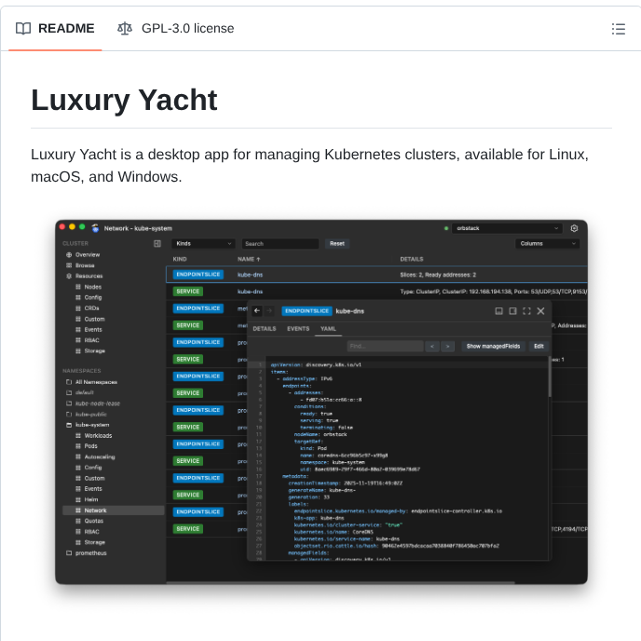Screen dimensions: 641x641
Task: Open the Overview globe item
Action: click(69, 254)
